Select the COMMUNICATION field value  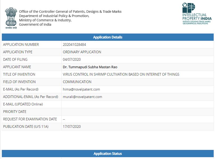pos(77,82)
